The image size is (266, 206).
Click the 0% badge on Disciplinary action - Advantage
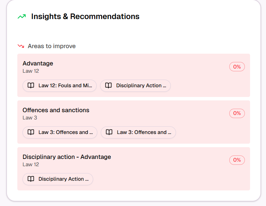coord(237,160)
